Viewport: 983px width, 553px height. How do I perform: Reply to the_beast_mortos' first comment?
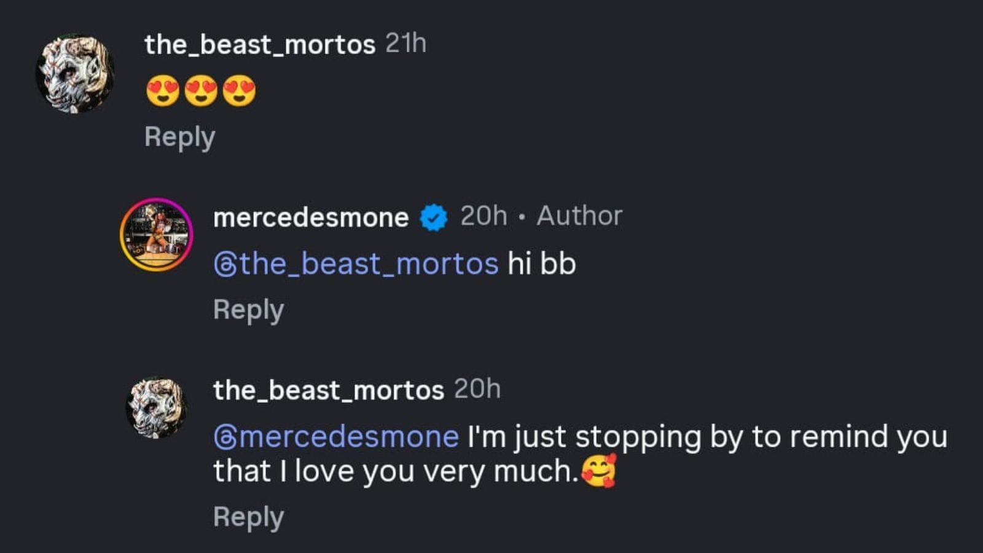178,136
